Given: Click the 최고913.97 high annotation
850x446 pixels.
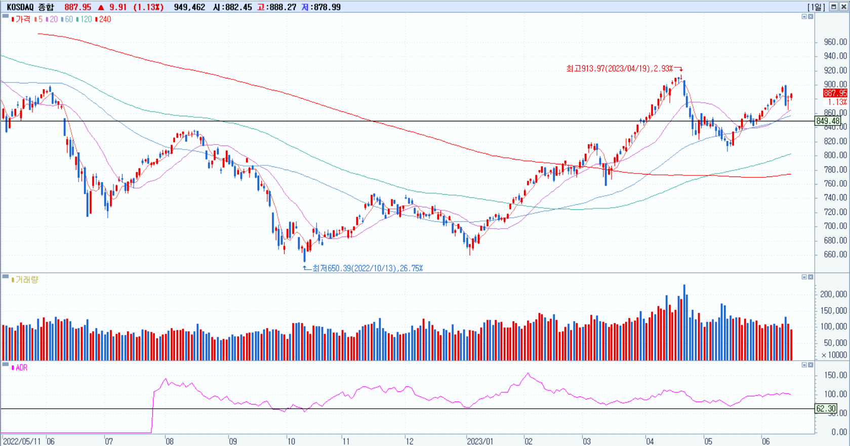Looking at the screenshot, I should tap(620, 68).
